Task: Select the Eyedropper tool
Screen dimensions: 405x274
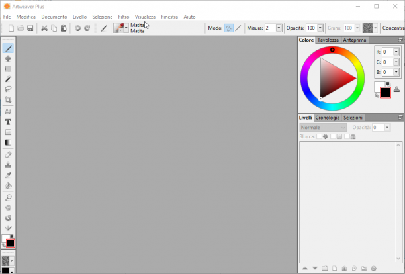Action: (8, 175)
